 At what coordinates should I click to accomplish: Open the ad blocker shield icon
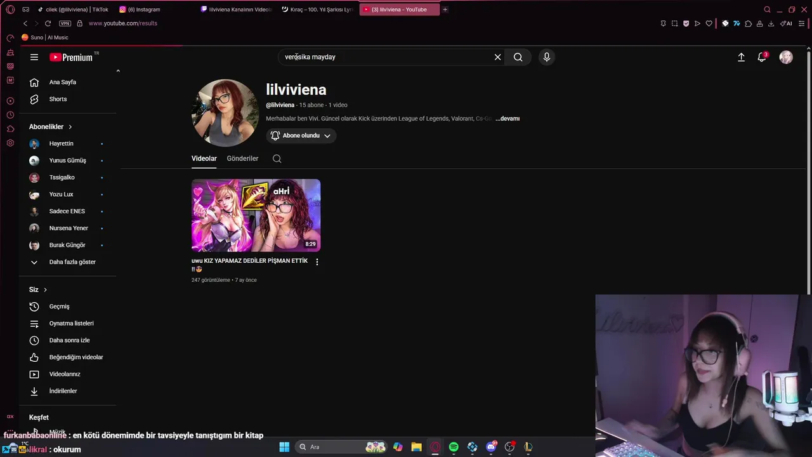coord(686,23)
